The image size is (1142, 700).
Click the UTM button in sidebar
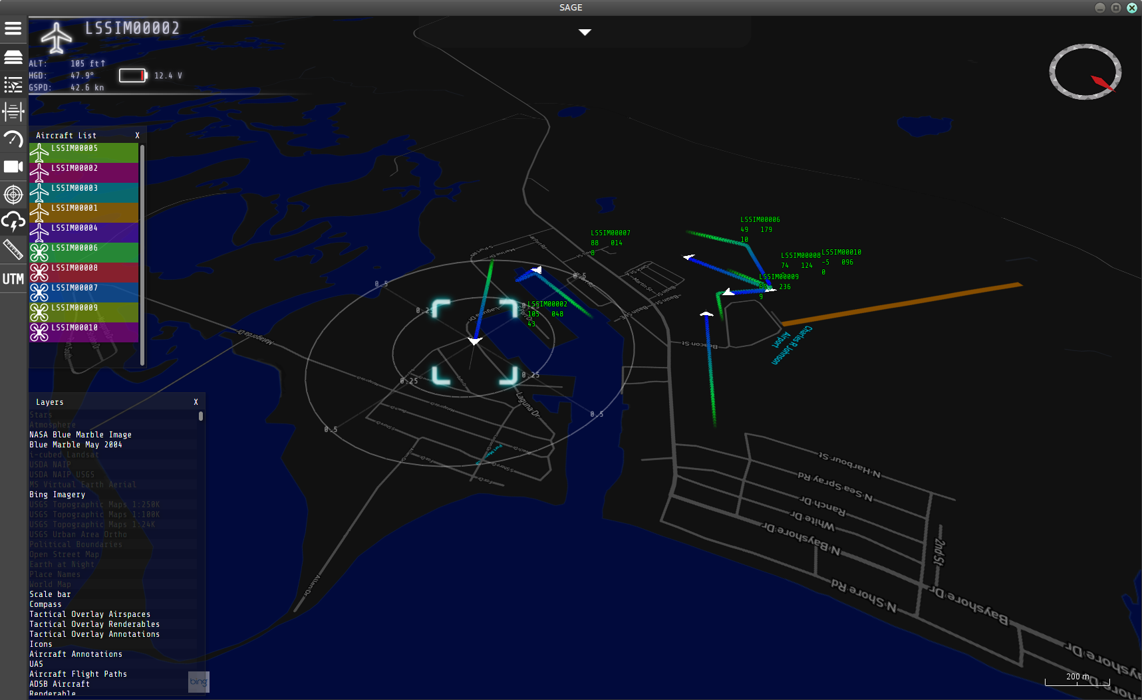click(13, 279)
